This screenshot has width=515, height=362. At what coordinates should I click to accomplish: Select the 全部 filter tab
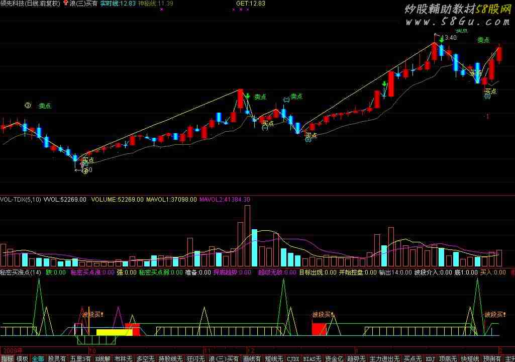pos(38,358)
